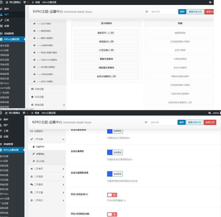Select the 六号分类(二开) module card
The width and height of the screenshot is (221, 217).
tap(106, 50)
